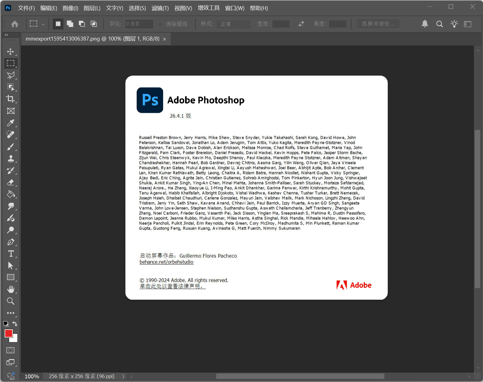Toggle the 消除锯齿 anti-alias checkbox
This screenshot has width=483, height=382.
click(160, 24)
